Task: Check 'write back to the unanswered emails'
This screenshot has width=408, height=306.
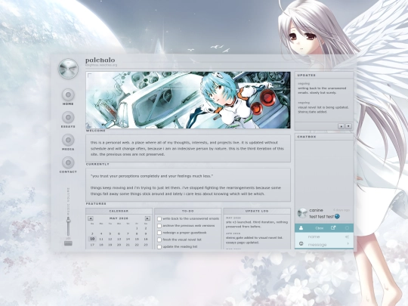Action: [x=159, y=219]
